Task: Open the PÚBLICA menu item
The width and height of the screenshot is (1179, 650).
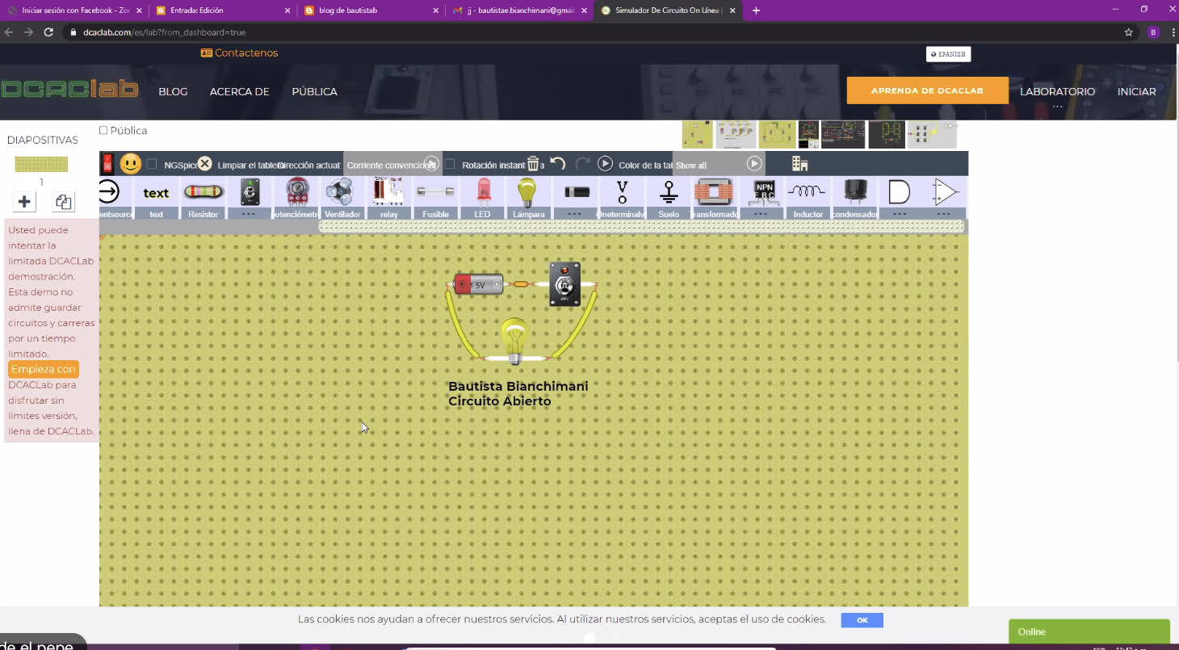Action: tap(314, 91)
